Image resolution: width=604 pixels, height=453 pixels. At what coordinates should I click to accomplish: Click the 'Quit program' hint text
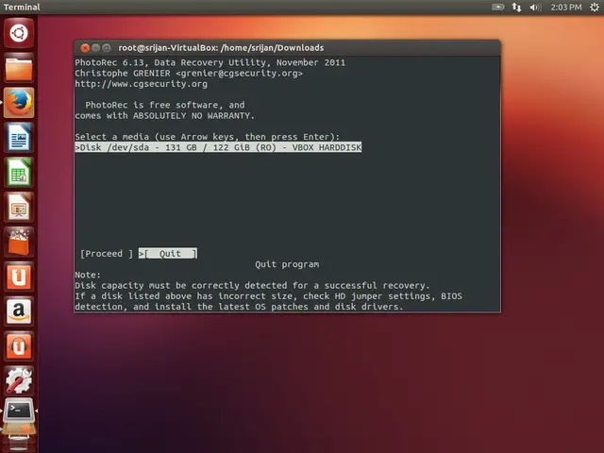pos(287,264)
